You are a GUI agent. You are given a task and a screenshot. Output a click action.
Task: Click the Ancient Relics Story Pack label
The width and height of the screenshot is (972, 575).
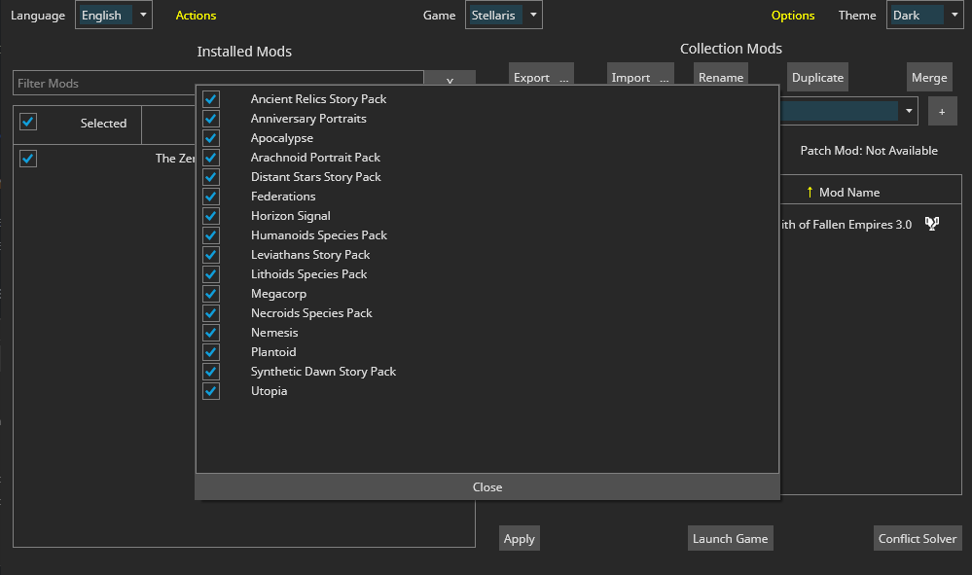[318, 99]
